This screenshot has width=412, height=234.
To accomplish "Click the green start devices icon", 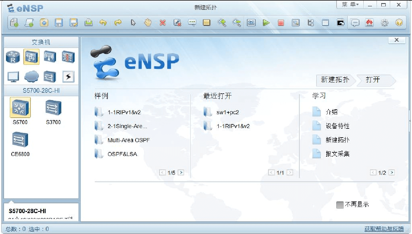I will [x=266, y=23].
